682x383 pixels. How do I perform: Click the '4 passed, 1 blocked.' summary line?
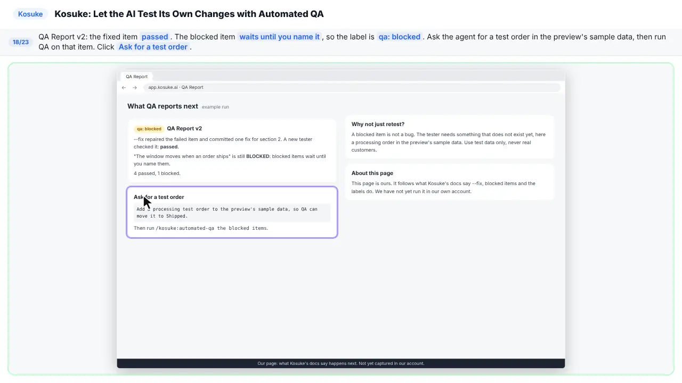(x=157, y=173)
